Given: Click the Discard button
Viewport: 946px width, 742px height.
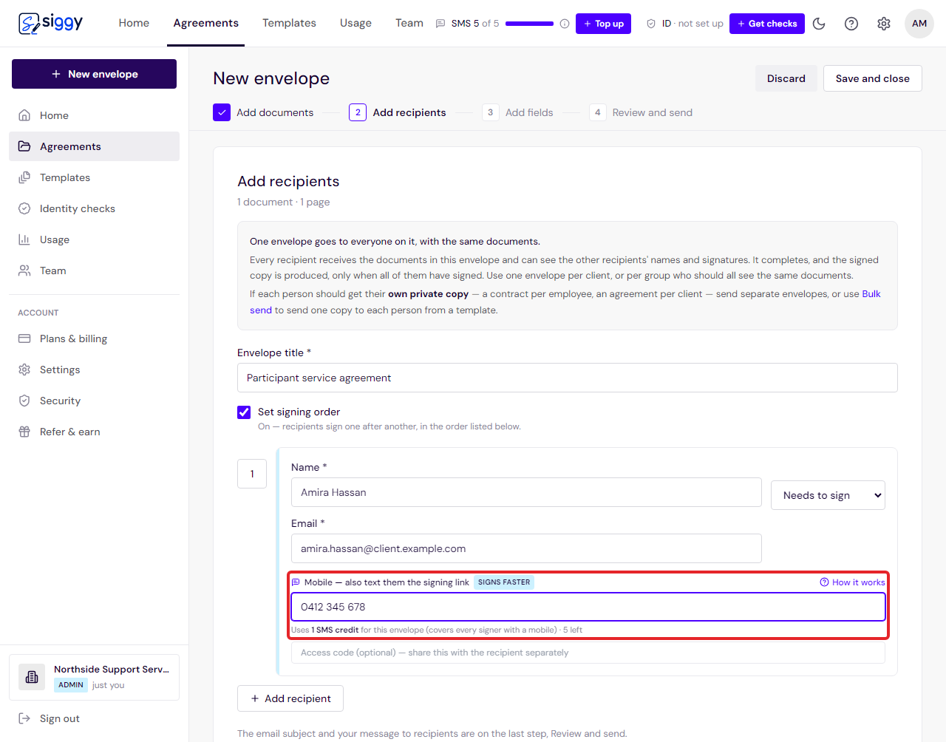Looking at the screenshot, I should 786,78.
